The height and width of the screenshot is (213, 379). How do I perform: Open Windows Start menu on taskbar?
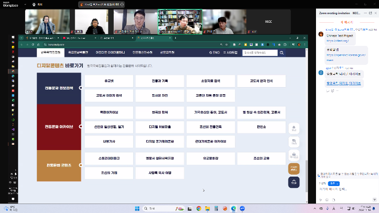click(x=136, y=208)
